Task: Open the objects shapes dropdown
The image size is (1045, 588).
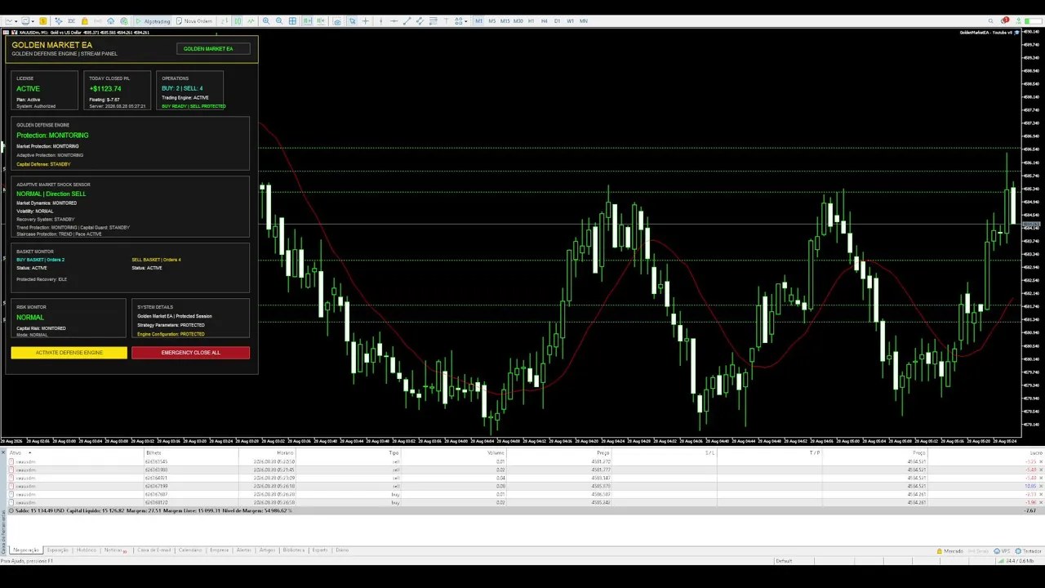Action: pyautogui.click(x=461, y=21)
